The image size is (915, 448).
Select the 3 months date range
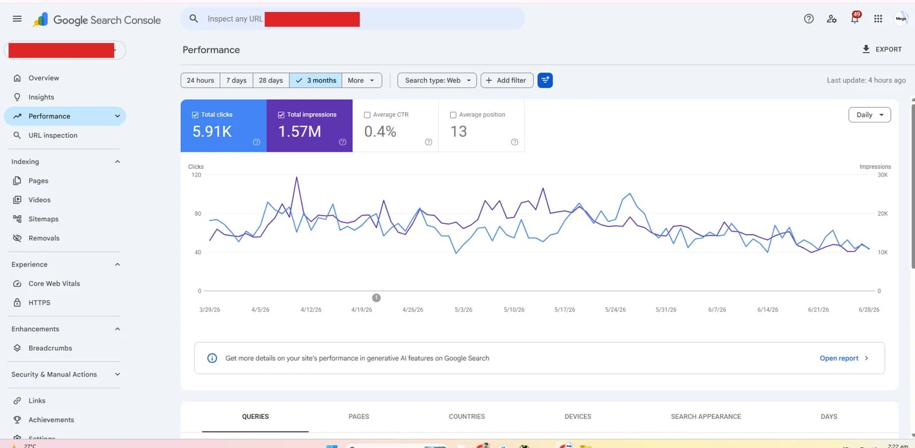[316, 81]
